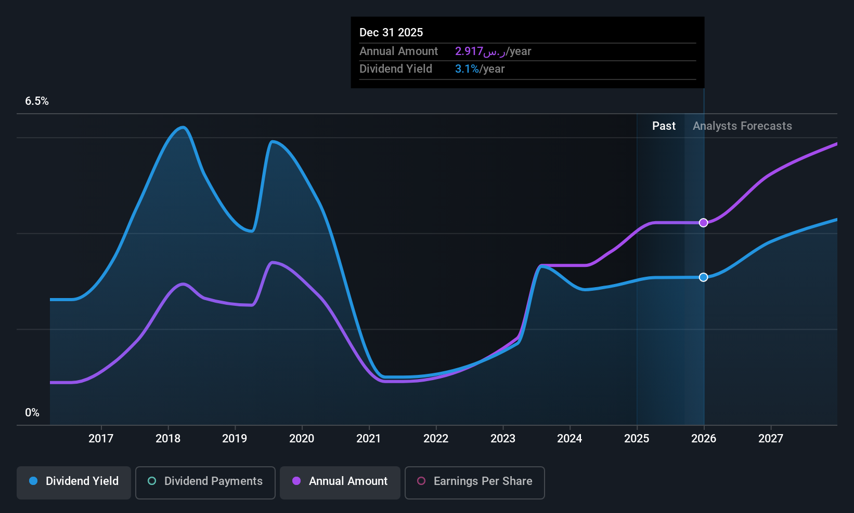Select the blue Dividend Yield marker at 2026
The image size is (854, 513).
pos(703,277)
